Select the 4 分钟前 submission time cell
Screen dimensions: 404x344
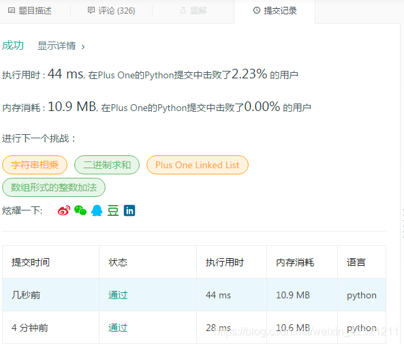(x=51, y=327)
